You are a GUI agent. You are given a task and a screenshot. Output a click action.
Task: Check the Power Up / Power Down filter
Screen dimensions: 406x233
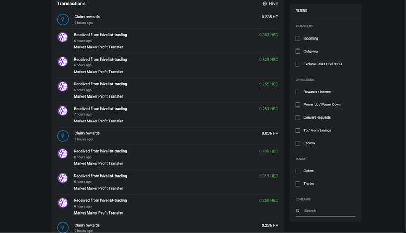point(298,104)
